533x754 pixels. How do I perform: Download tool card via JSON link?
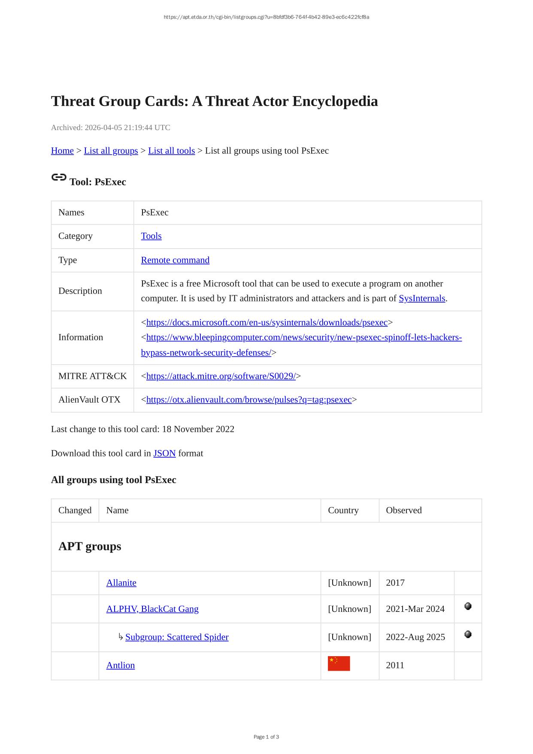(x=164, y=453)
